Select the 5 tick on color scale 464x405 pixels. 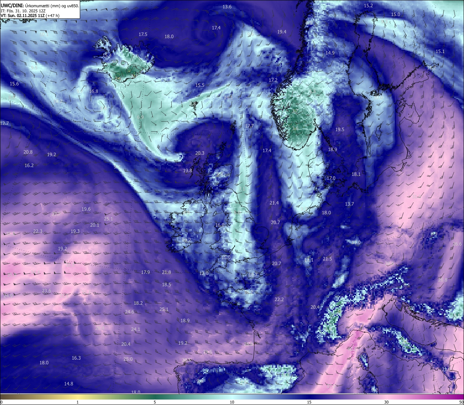point(155,402)
